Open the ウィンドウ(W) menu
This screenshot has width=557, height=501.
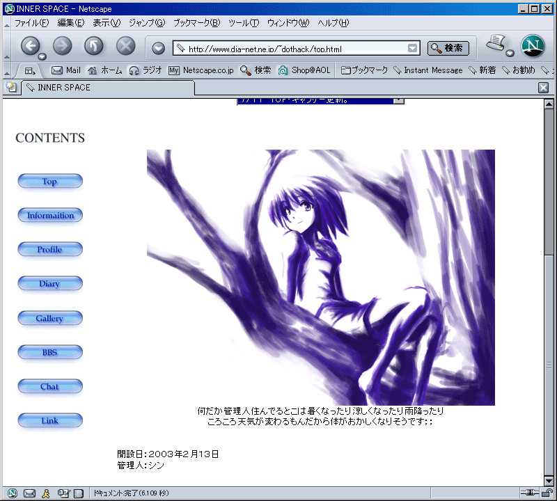288,23
